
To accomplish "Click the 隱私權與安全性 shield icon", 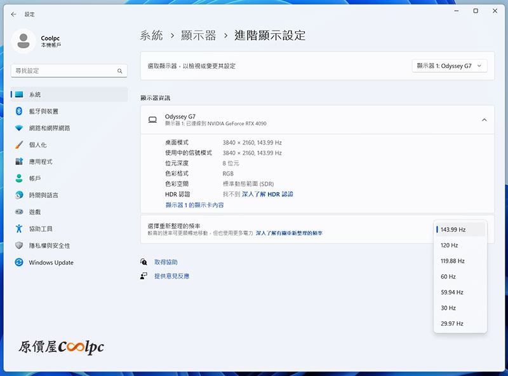I will click(19, 246).
